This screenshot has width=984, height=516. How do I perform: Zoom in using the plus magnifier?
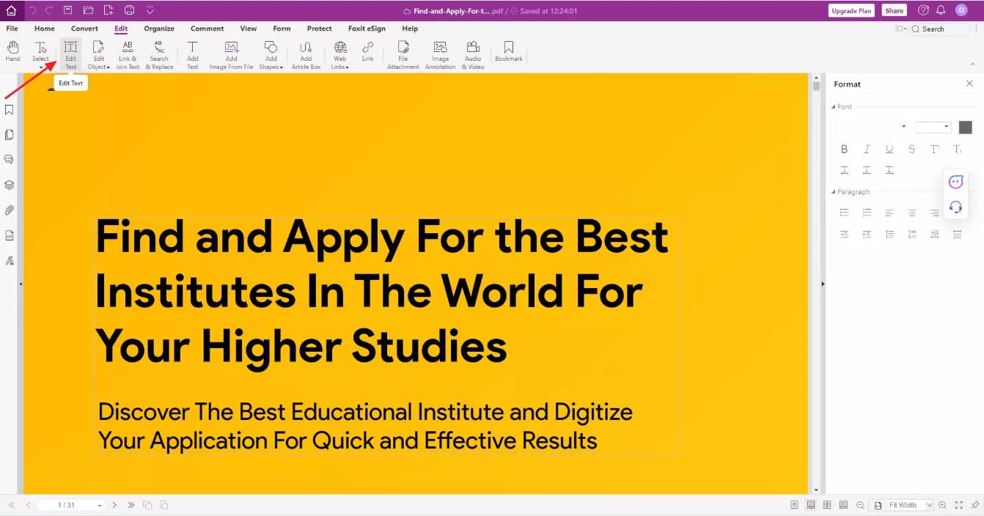pos(942,505)
